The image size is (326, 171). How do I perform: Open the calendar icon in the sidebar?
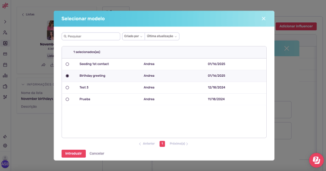click(x=5, y=65)
